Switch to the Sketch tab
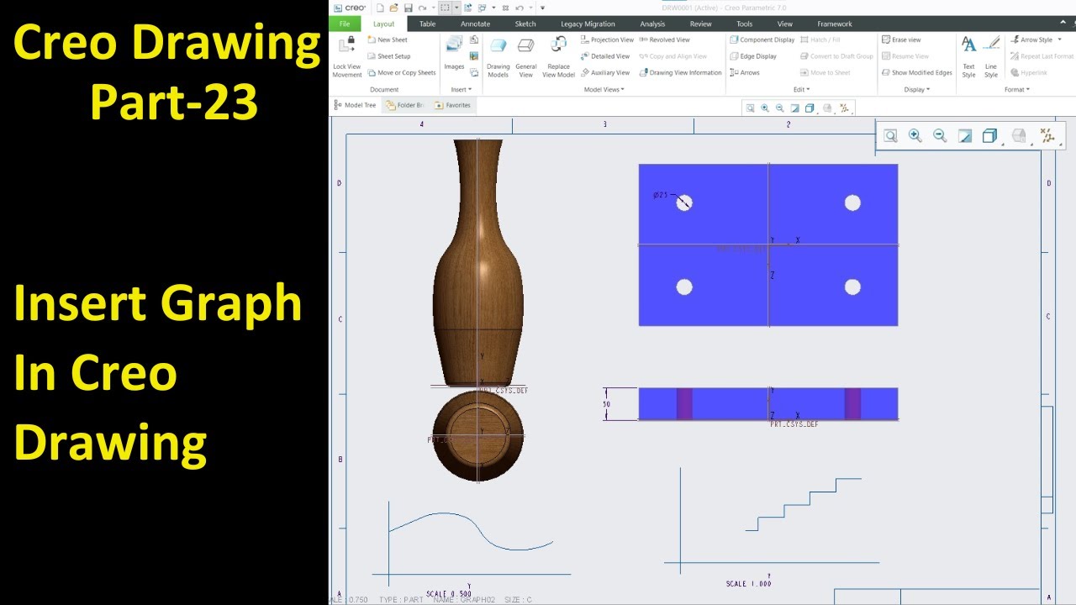Image resolution: width=1076 pixels, height=605 pixels. pos(525,24)
